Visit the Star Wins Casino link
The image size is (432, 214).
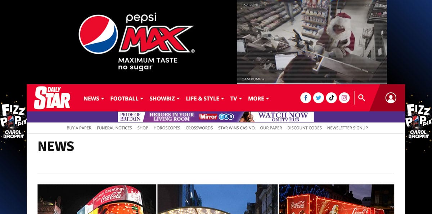pos(236,128)
